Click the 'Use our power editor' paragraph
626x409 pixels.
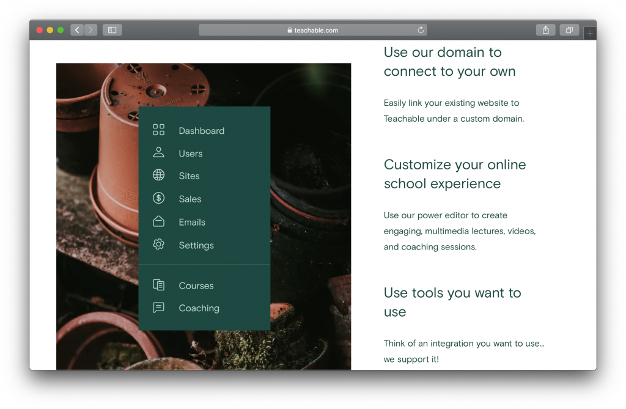point(460,231)
